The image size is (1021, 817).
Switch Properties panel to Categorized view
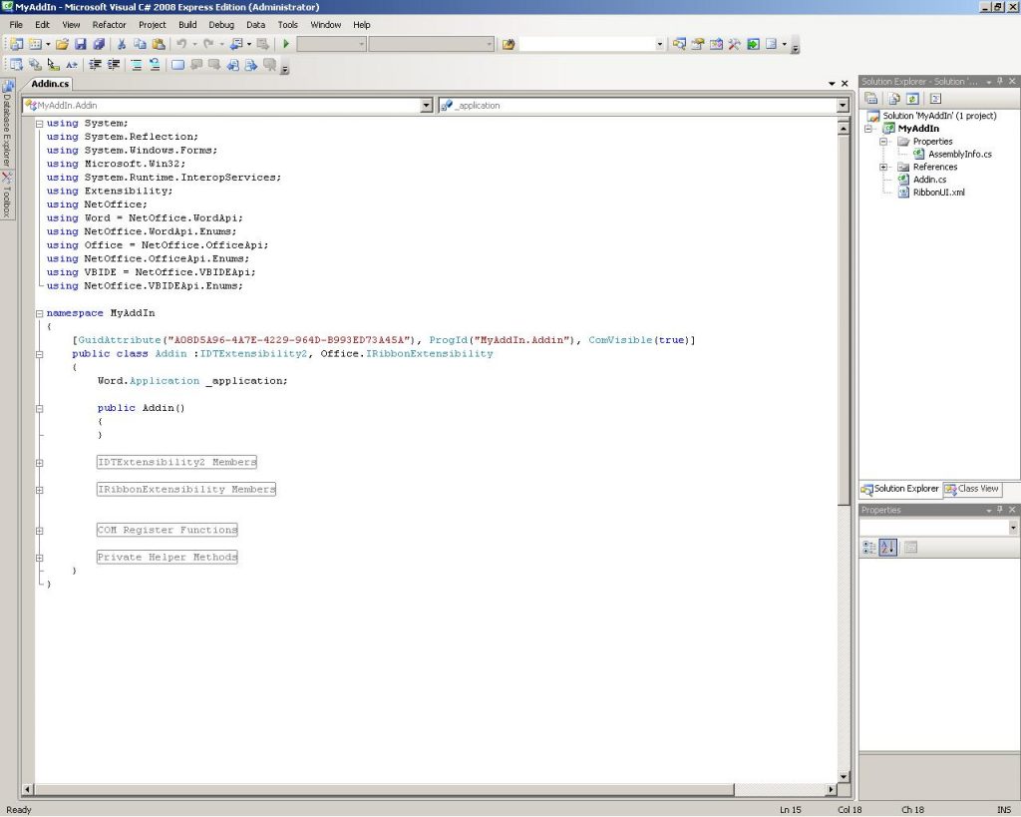coord(869,548)
